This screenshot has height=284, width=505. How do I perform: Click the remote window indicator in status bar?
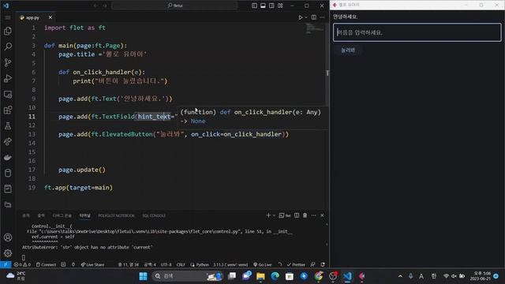click(x=6, y=264)
